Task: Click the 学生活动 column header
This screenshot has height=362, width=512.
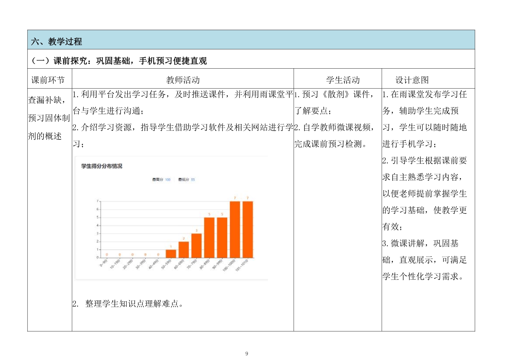Action: 343,80
